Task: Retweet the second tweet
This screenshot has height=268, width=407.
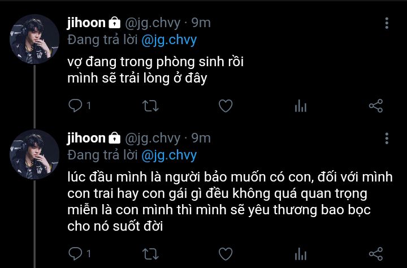Action: pos(150,254)
